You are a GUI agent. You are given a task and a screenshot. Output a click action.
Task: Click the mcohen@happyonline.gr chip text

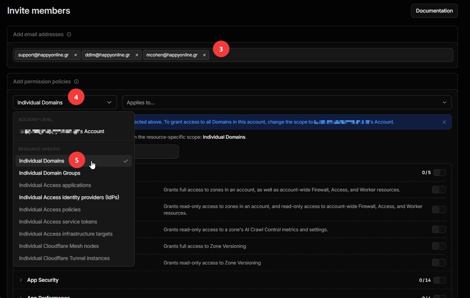172,55
